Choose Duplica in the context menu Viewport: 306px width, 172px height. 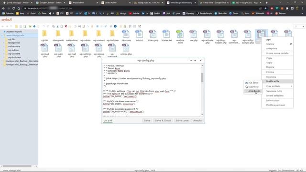tap(277, 67)
